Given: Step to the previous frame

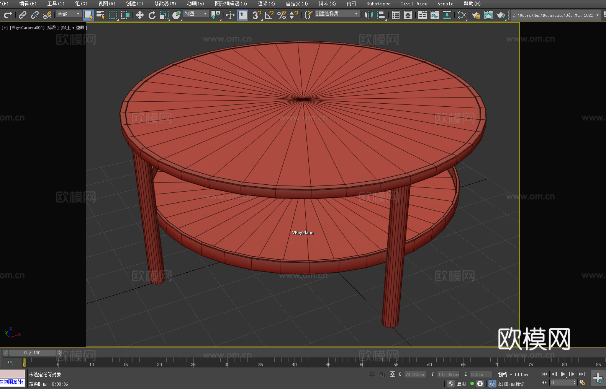Looking at the screenshot, I should [554, 374].
